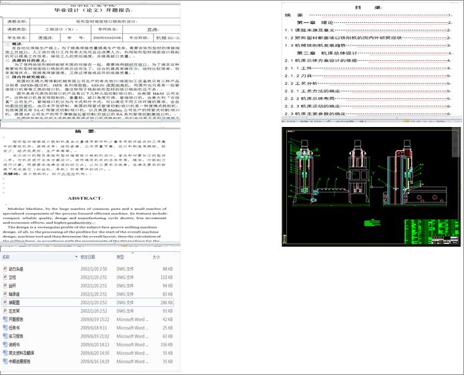Sort files by the 大小 column header
The image size is (464, 375).
[156, 257]
